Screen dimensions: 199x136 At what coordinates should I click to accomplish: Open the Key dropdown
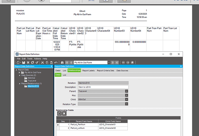[x=127, y=95]
